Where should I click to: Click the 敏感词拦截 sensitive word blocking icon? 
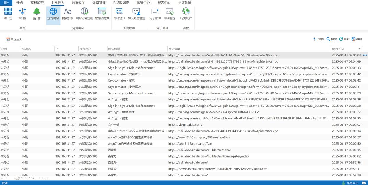(102, 14)
